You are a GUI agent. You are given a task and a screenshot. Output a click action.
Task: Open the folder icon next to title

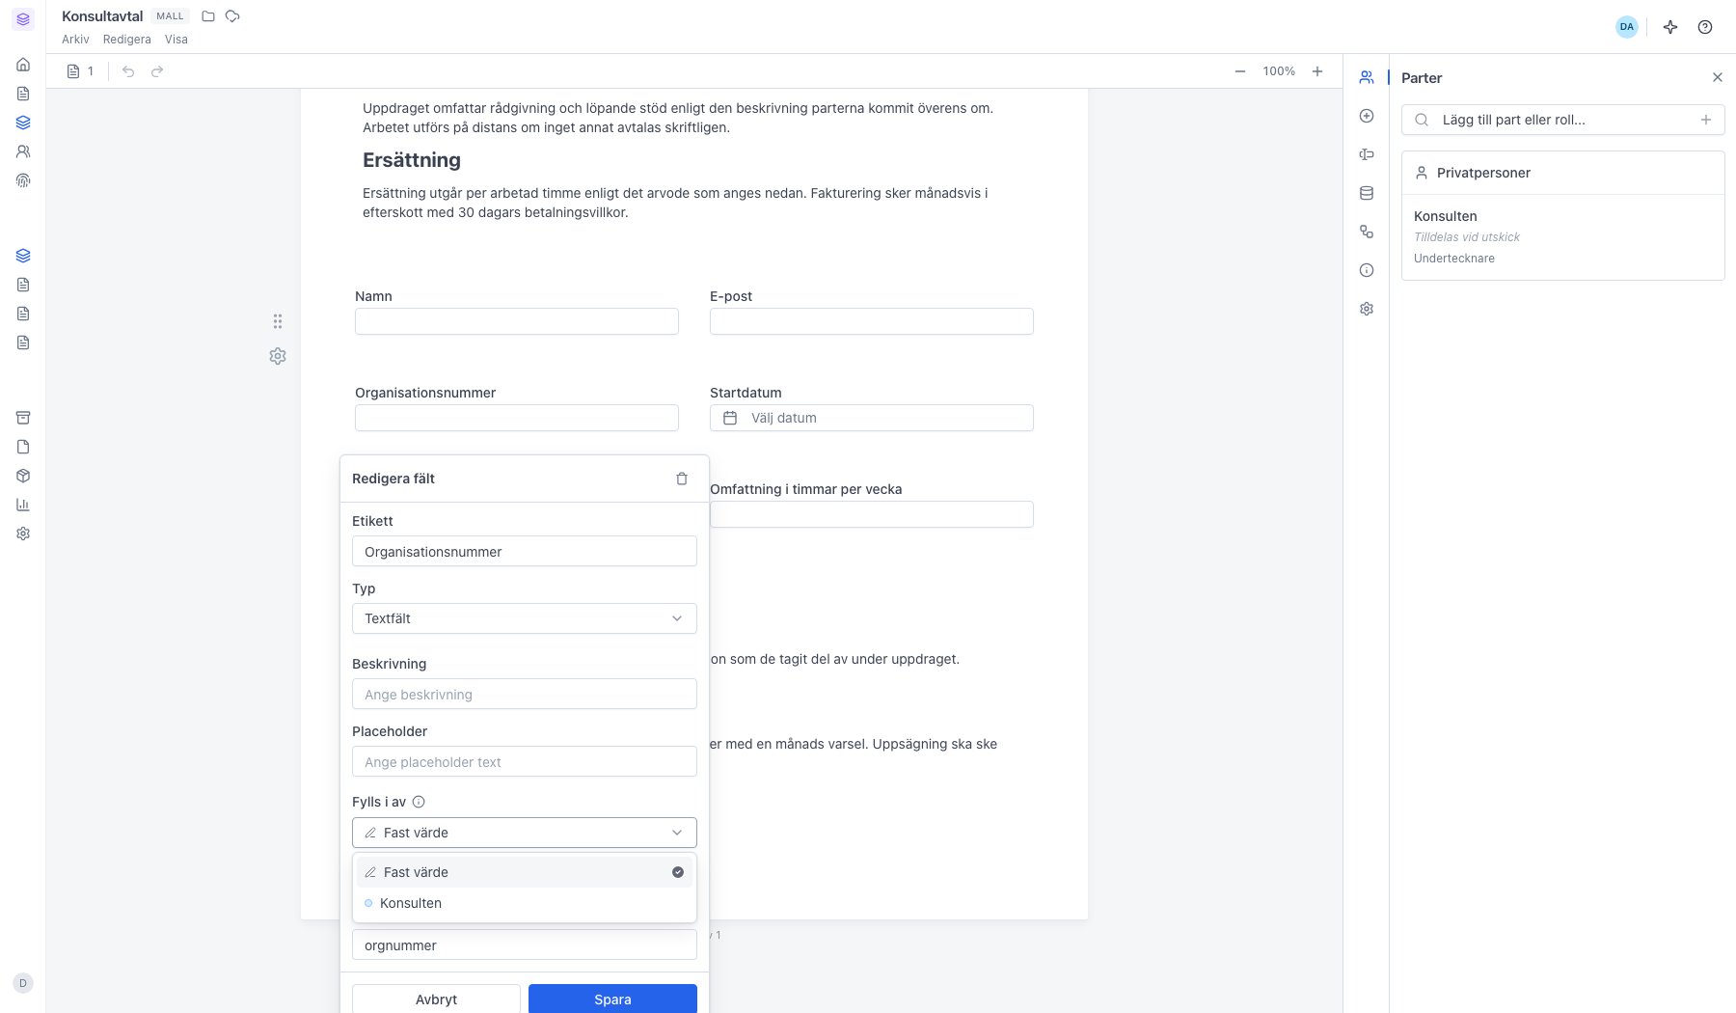coord(208,16)
